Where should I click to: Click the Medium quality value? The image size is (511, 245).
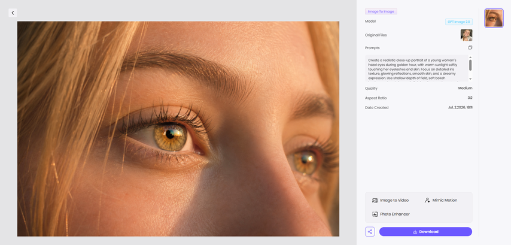465,89
